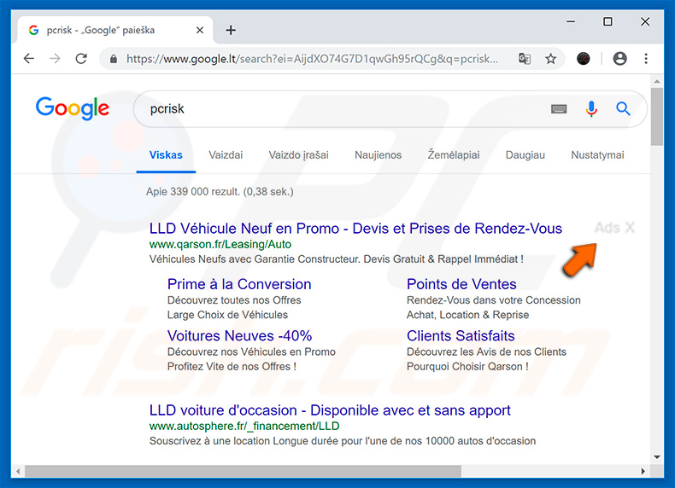The width and height of the screenshot is (675, 488).
Task: Click the www.autosphere.fr/_financement/LLD URL
Action: click(244, 426)
